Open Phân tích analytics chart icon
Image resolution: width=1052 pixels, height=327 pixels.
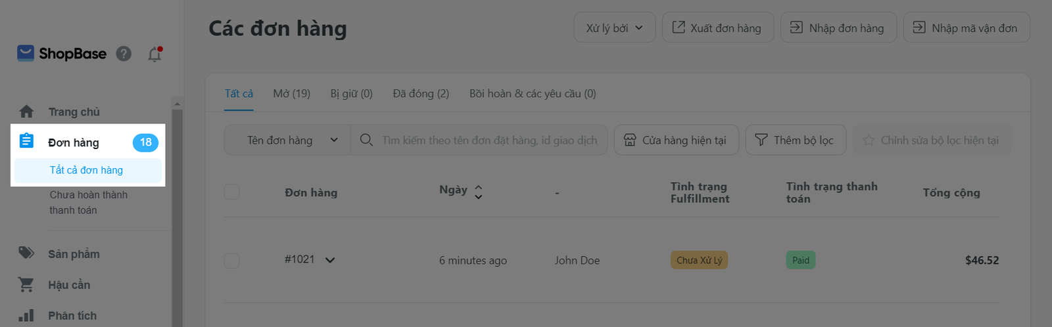26,315
